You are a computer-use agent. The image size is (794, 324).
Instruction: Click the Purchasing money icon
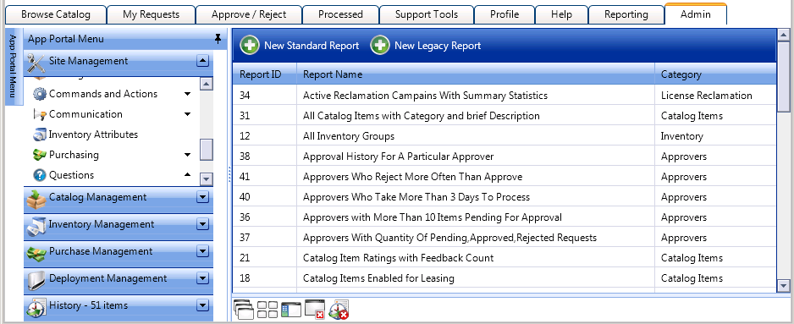[40, 155]
